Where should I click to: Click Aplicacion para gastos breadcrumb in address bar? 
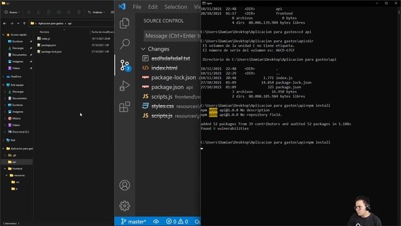coord(51,23)
